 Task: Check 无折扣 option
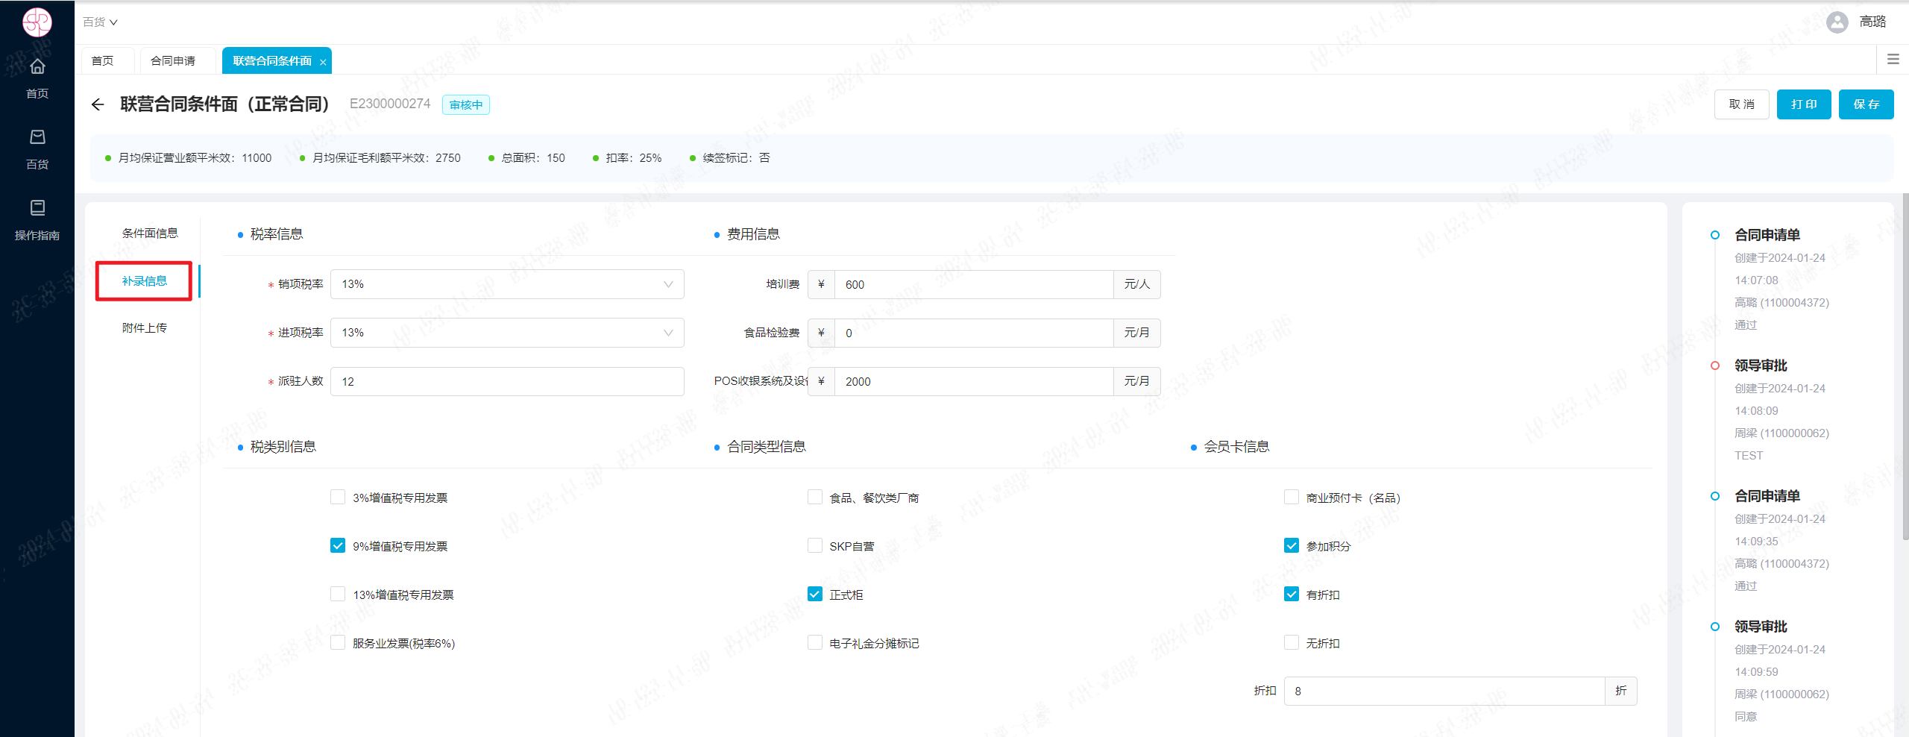(x=1292, y=643)
